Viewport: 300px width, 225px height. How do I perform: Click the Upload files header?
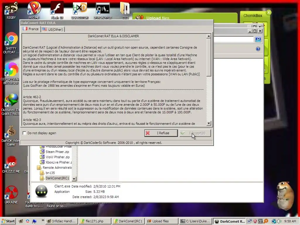coord(158,18)
